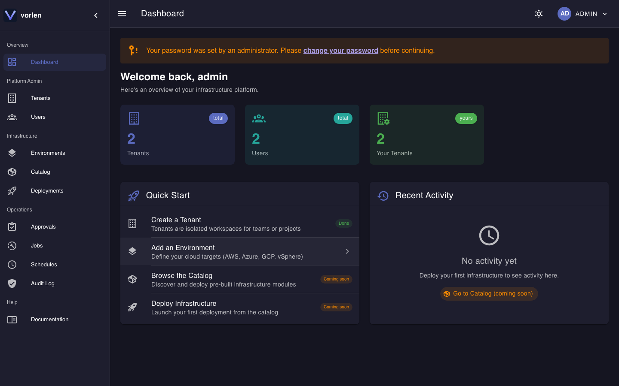Open Deployments from the sidebar
The image size is (619, 386).
(55, 191)
